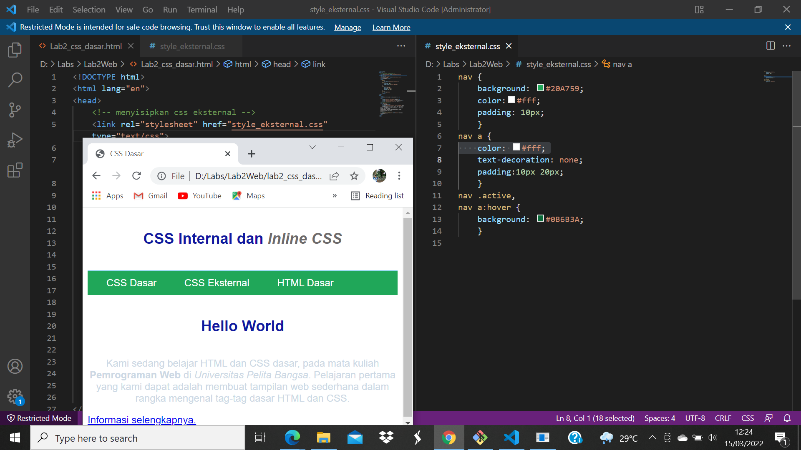
Task: Open the Extensions view
Action: point(15,170)
